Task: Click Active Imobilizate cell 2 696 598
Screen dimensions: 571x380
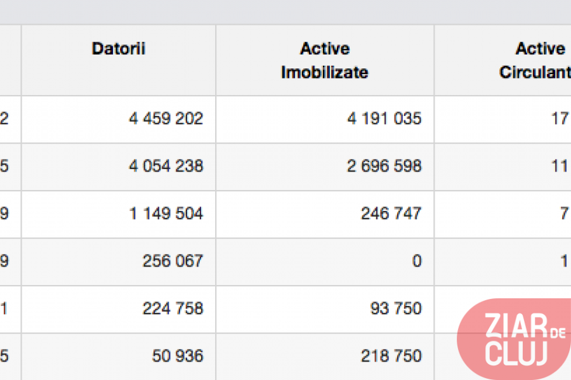Action: (x=384, y=166)
